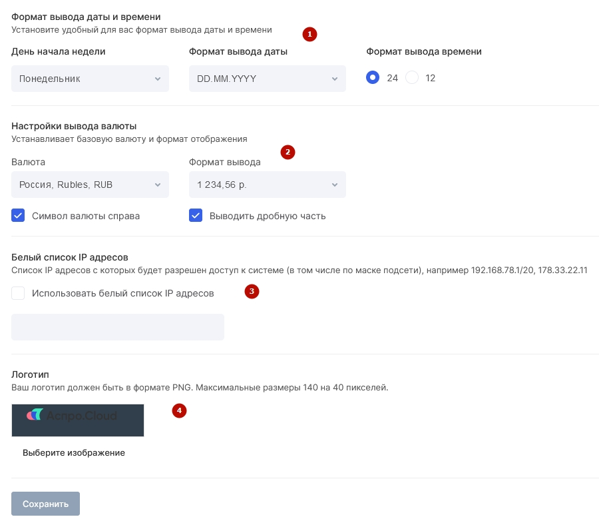599x521 pixels.
Task: Open the currency Формат вывода dropdown
Action: click(x=268, y=185)
